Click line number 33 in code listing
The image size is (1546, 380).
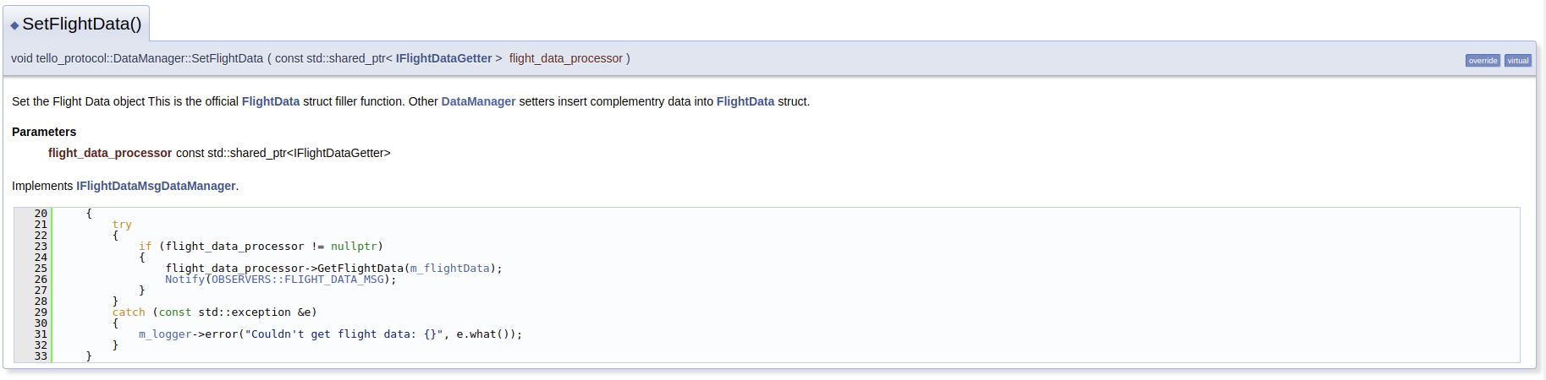41,356
